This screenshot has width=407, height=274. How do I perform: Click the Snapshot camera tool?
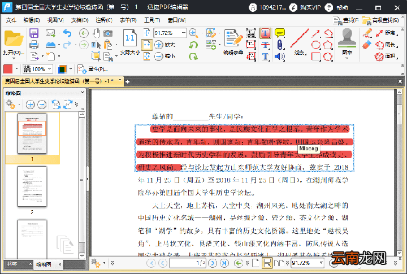(x=108, y=33)
